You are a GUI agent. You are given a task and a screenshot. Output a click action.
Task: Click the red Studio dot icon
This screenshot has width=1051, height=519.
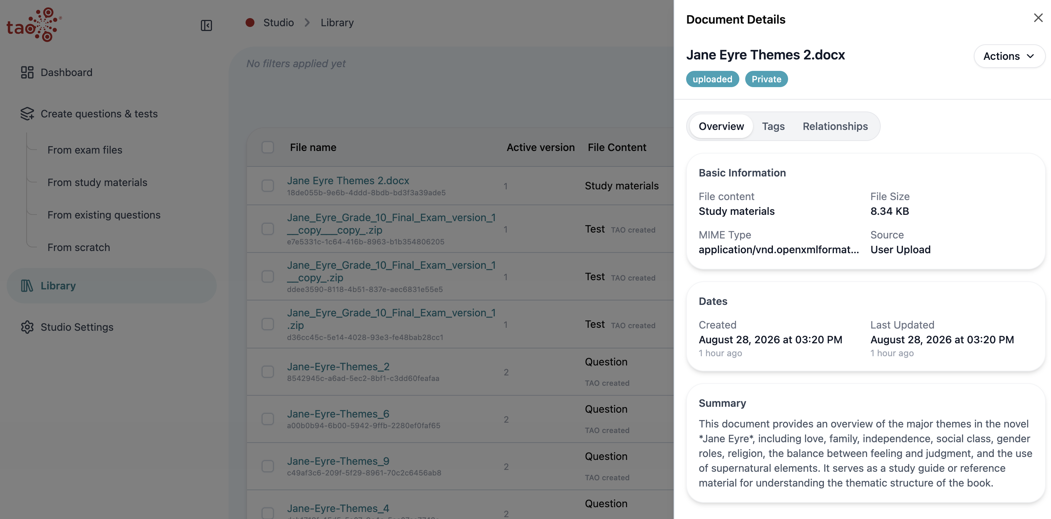pos(250,23)
